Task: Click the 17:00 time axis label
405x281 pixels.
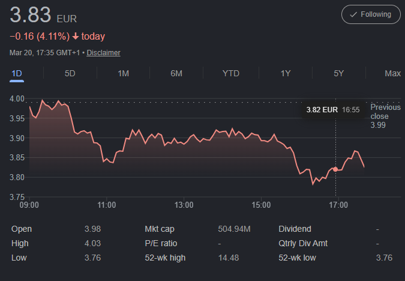Action: pos(338,205)
